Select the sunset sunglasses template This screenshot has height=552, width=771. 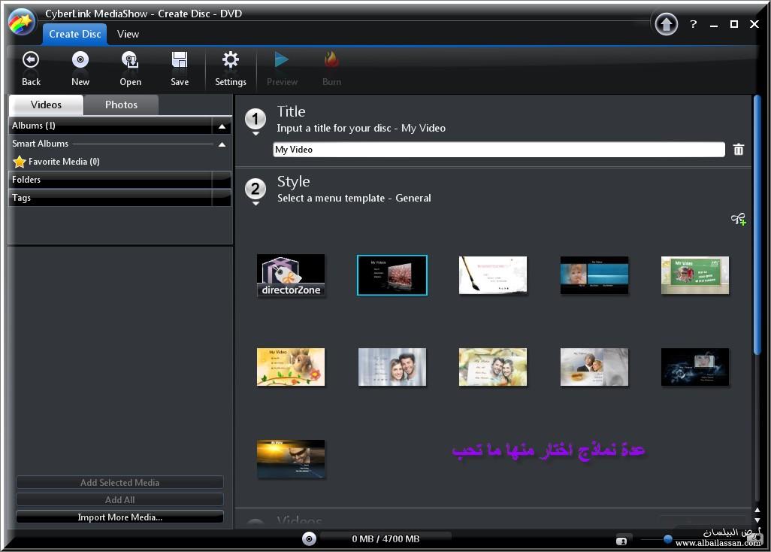[291, 459]
